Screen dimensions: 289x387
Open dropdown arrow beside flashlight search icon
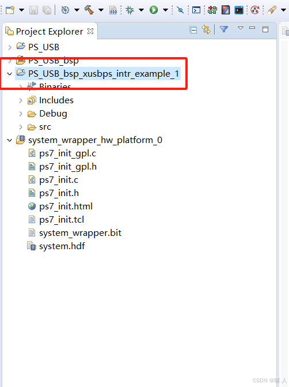pyautogui.click(x=284, y=10)
